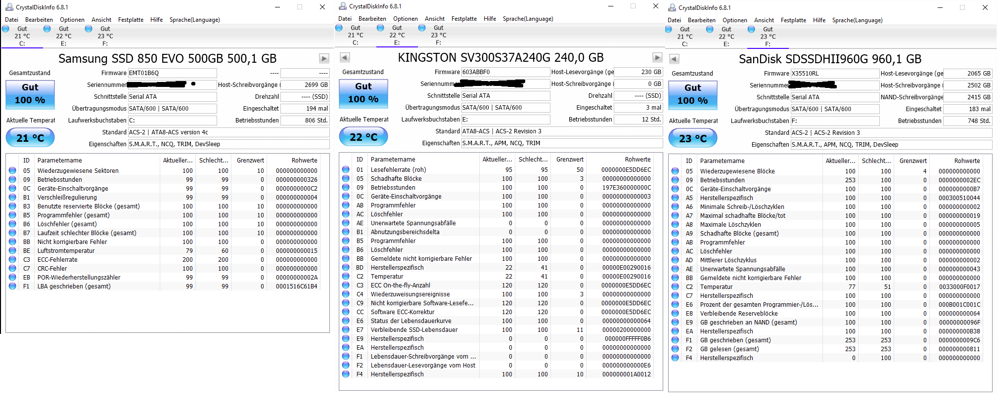Click raw value 000000001A0012 in Kingston list
The height and width of the screenshot is (406, 1000).
pyautogui.click(x=627, y=374)
